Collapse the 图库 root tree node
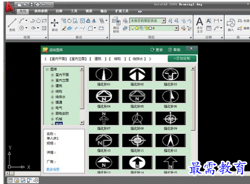This screenshot has width=250, height=184. tap(47, 69)
